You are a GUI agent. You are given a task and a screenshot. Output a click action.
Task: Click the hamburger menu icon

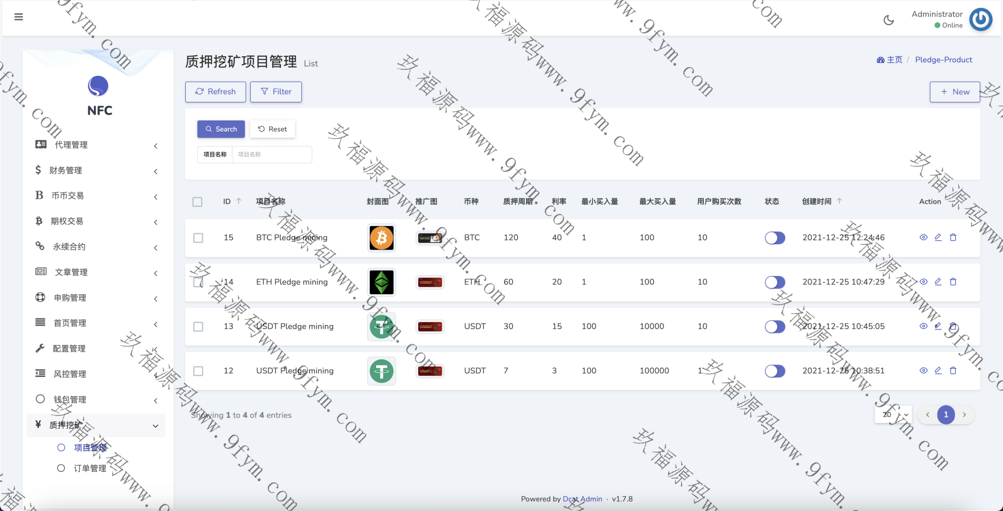click(x=19, y=17)
